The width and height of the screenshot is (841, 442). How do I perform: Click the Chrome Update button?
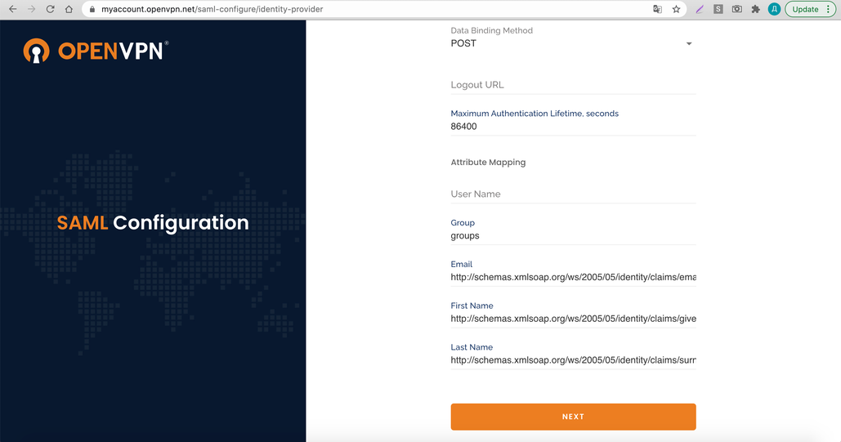(811, 9)
